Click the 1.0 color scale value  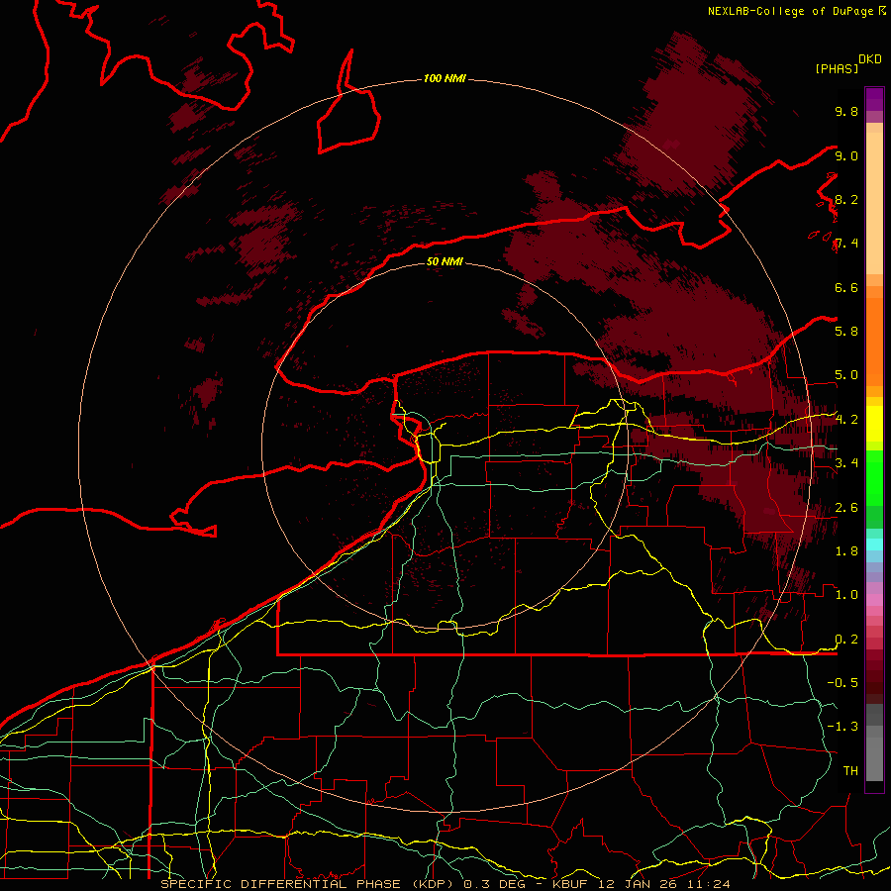(x=846, y=594)
